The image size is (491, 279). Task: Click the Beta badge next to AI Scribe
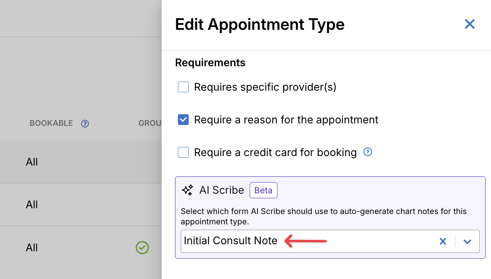tap(263, 190)
